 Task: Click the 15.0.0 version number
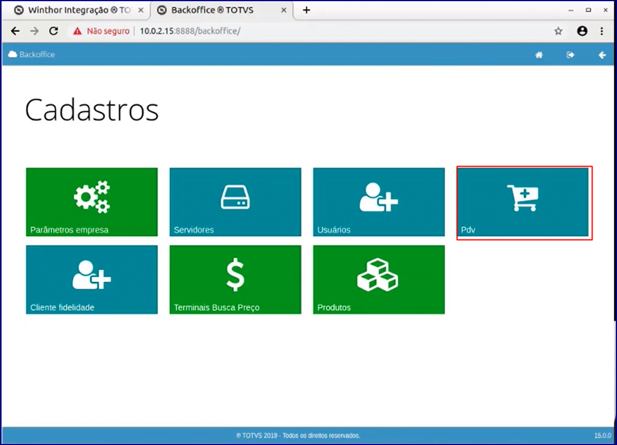pos(603,435)
